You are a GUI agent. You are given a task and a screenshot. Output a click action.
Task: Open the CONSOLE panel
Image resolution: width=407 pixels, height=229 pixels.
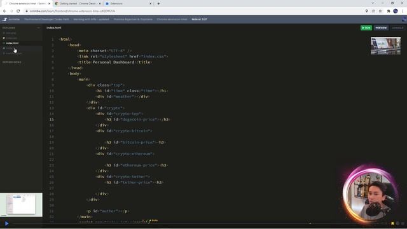pos(397,28)
